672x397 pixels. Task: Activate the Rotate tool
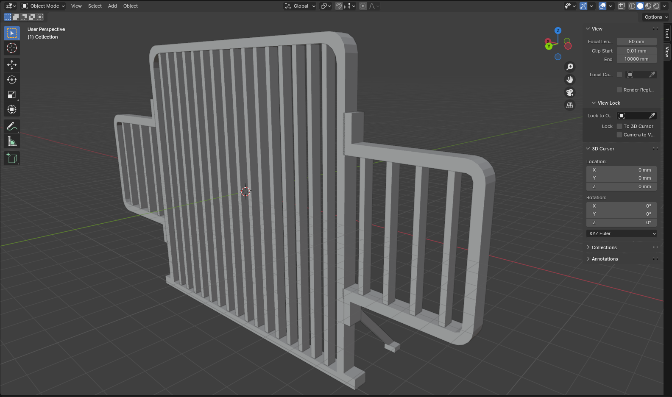(12, 80)
